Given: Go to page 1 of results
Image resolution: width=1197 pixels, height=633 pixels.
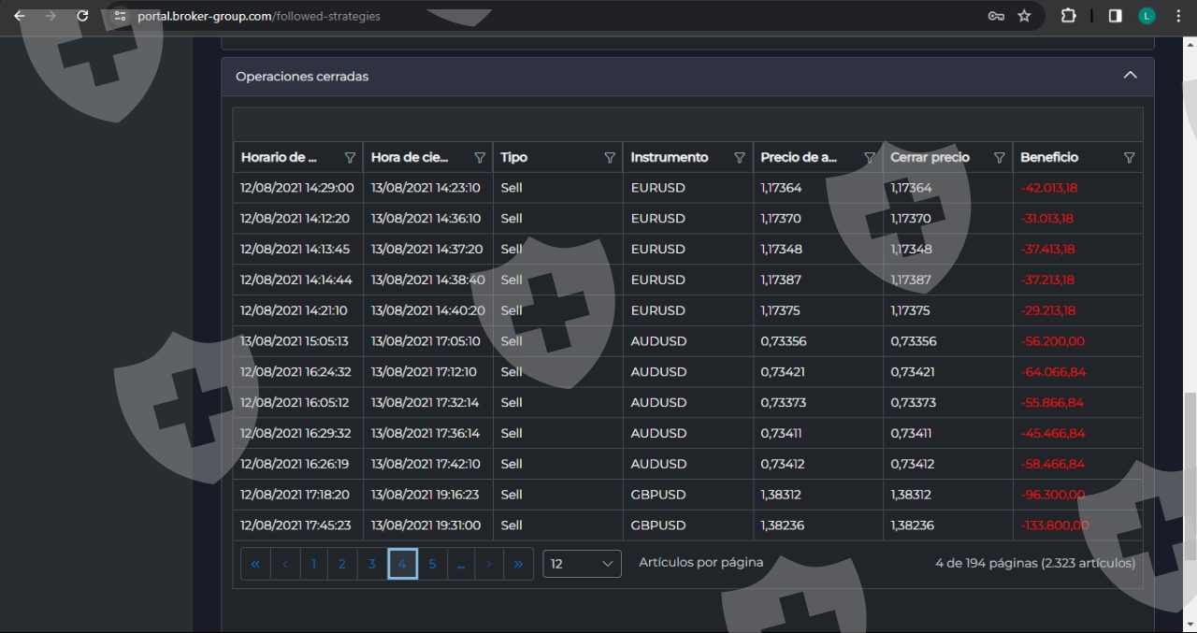Looking at the screenshot, I should [x=313, y=564].
